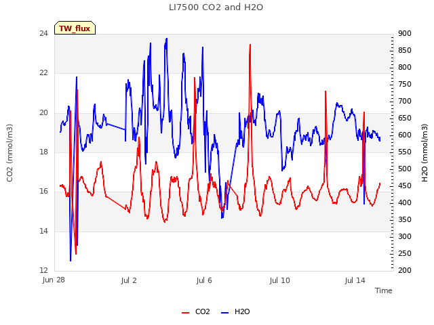
Task: Click the 450 value on H2O axis
Action: (405, 186)
